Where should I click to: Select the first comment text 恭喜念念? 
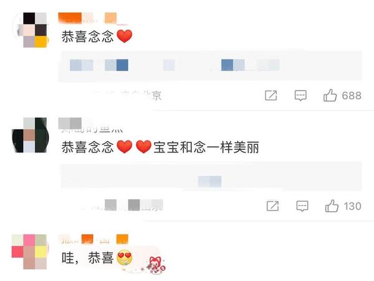(87, 37)
